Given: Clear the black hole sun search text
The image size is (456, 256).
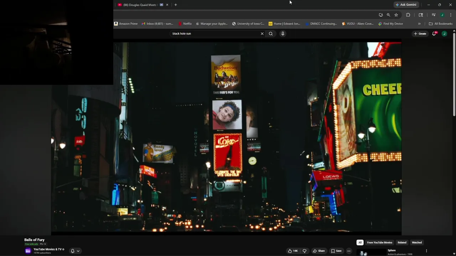Looking at the screenshot, I should [x=262, y=34].
